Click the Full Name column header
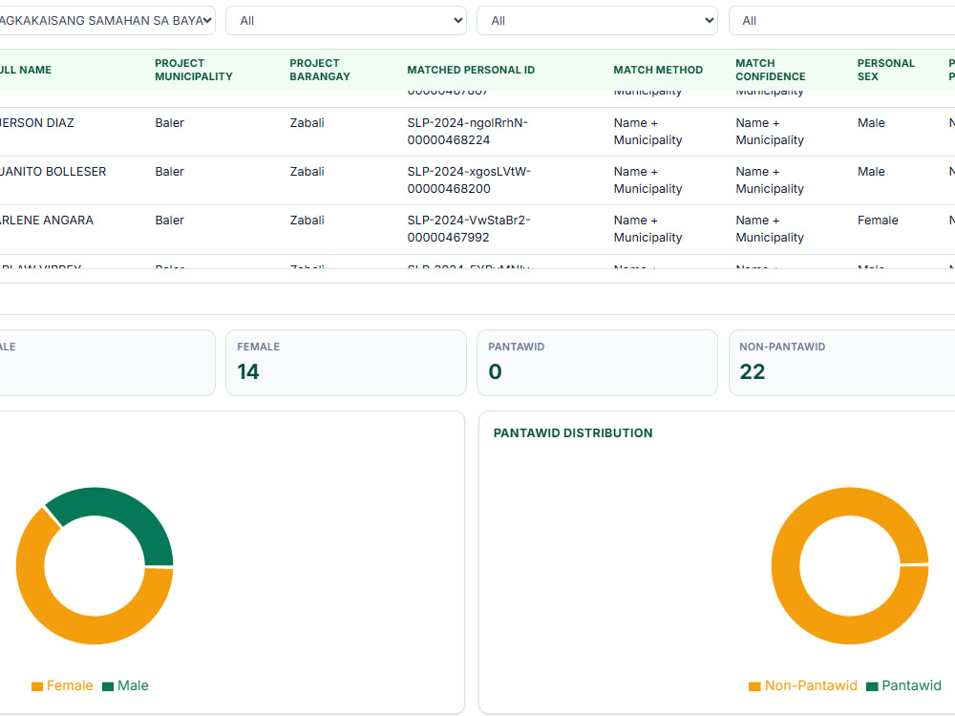955x716 pixels. tap(26, 70)
